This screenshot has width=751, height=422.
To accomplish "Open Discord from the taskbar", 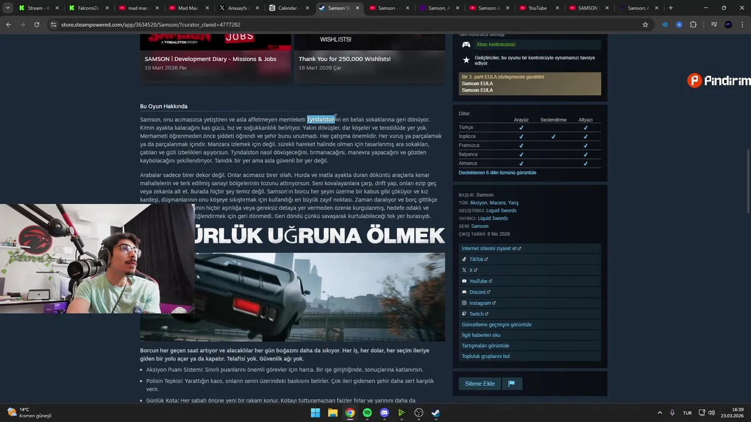I will click(384, 413).
